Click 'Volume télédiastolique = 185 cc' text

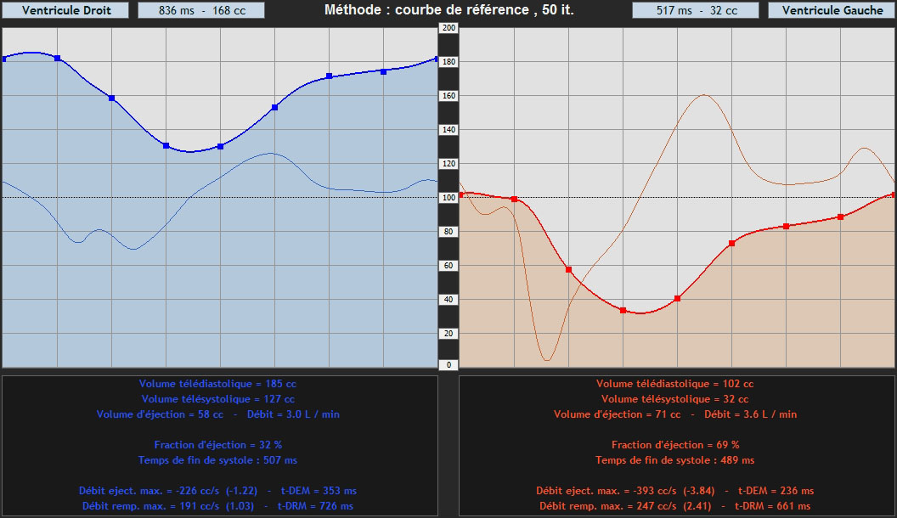click(218, 384)
